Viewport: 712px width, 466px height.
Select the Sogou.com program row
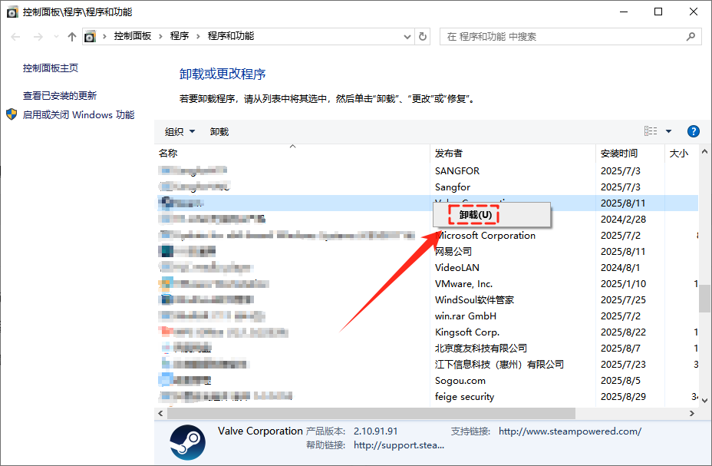(427, 381)
